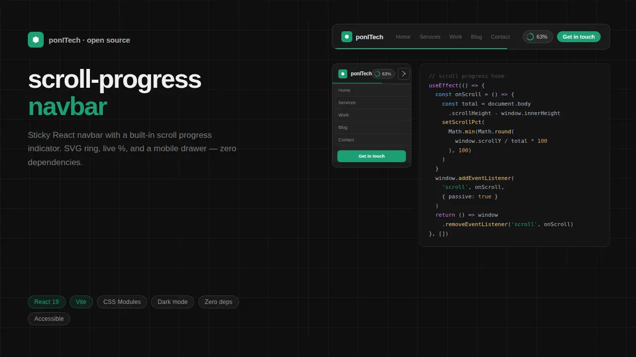636x357 pixels.
Task: Click the Work nav item in the top navbar
Action: coord(456,37)
